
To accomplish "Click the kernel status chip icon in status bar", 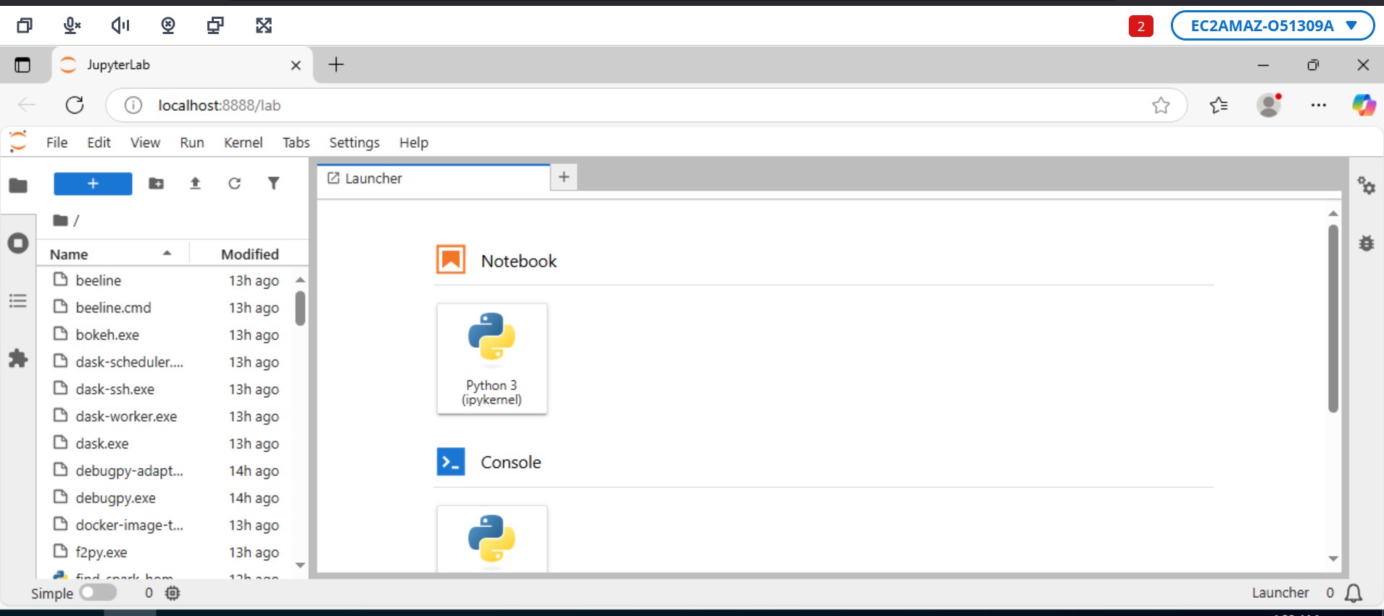I will tap(173, 593).
